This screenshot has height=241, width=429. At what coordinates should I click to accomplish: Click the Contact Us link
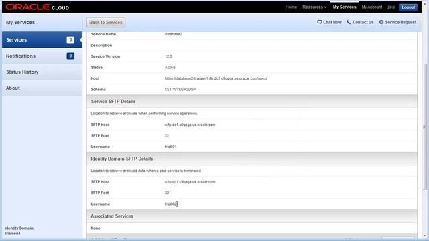pos(363,22)
